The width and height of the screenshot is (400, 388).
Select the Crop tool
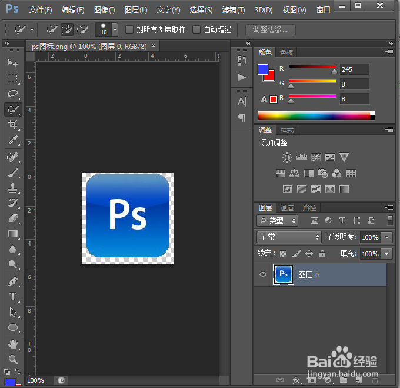click(13, 125)
